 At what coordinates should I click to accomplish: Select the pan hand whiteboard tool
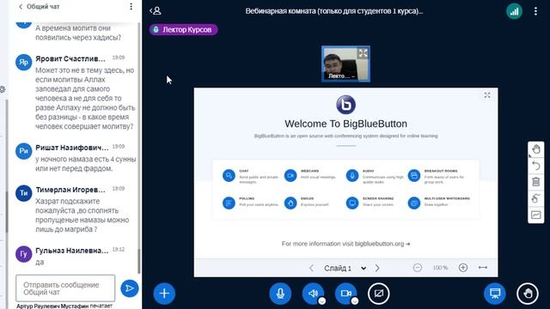(536, 149)
